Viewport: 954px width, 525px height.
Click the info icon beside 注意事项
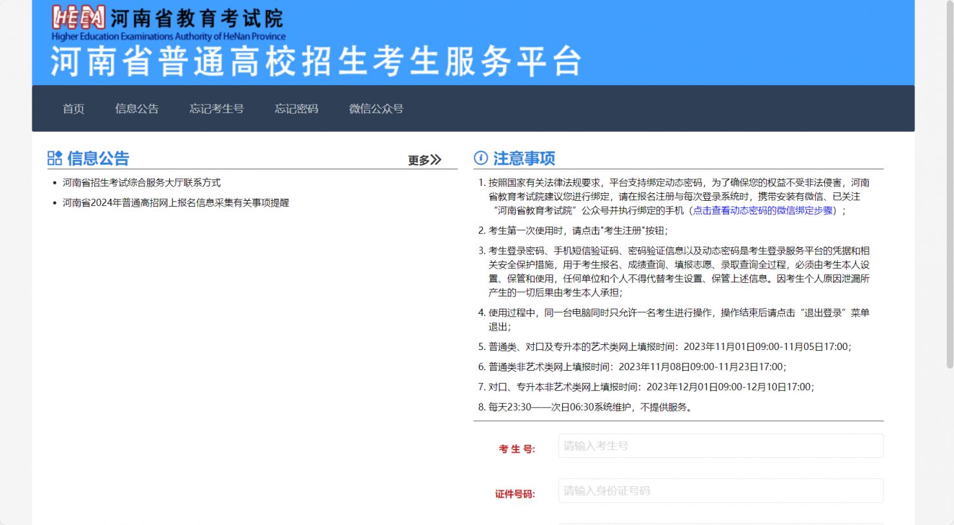[x=481, y=158]
